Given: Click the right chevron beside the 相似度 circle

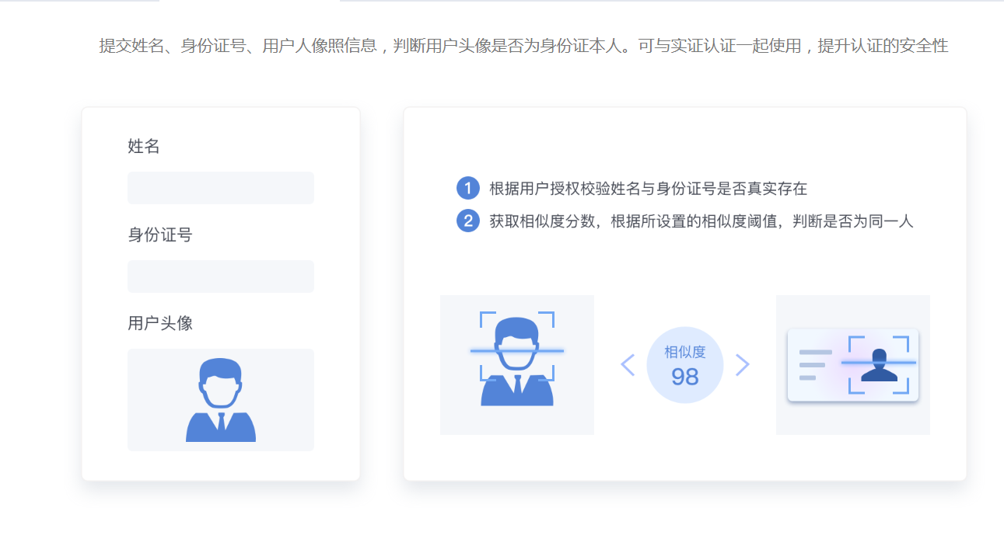Looking at the screenshot, I should coord(743,363).
